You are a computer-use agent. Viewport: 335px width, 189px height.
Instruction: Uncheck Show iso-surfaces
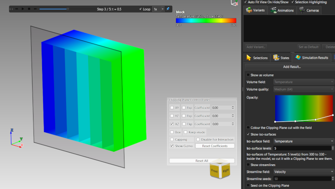(248, 134)
